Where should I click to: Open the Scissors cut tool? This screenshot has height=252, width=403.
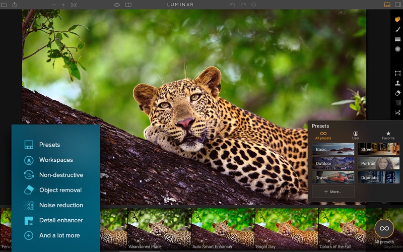click(x=397, y=112)
